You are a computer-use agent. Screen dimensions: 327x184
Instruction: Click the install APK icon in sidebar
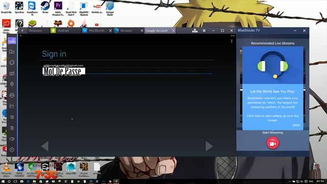(x=12, y=95)
